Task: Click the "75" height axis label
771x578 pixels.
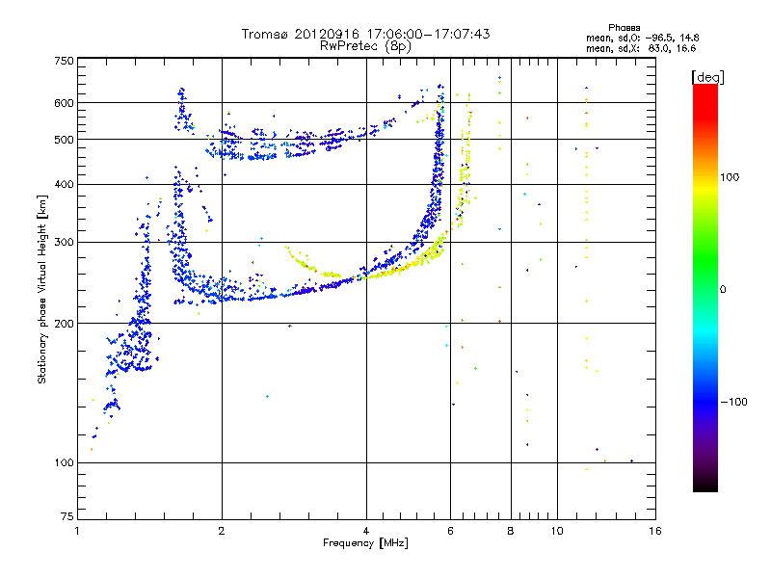Action: click(67, 516)
